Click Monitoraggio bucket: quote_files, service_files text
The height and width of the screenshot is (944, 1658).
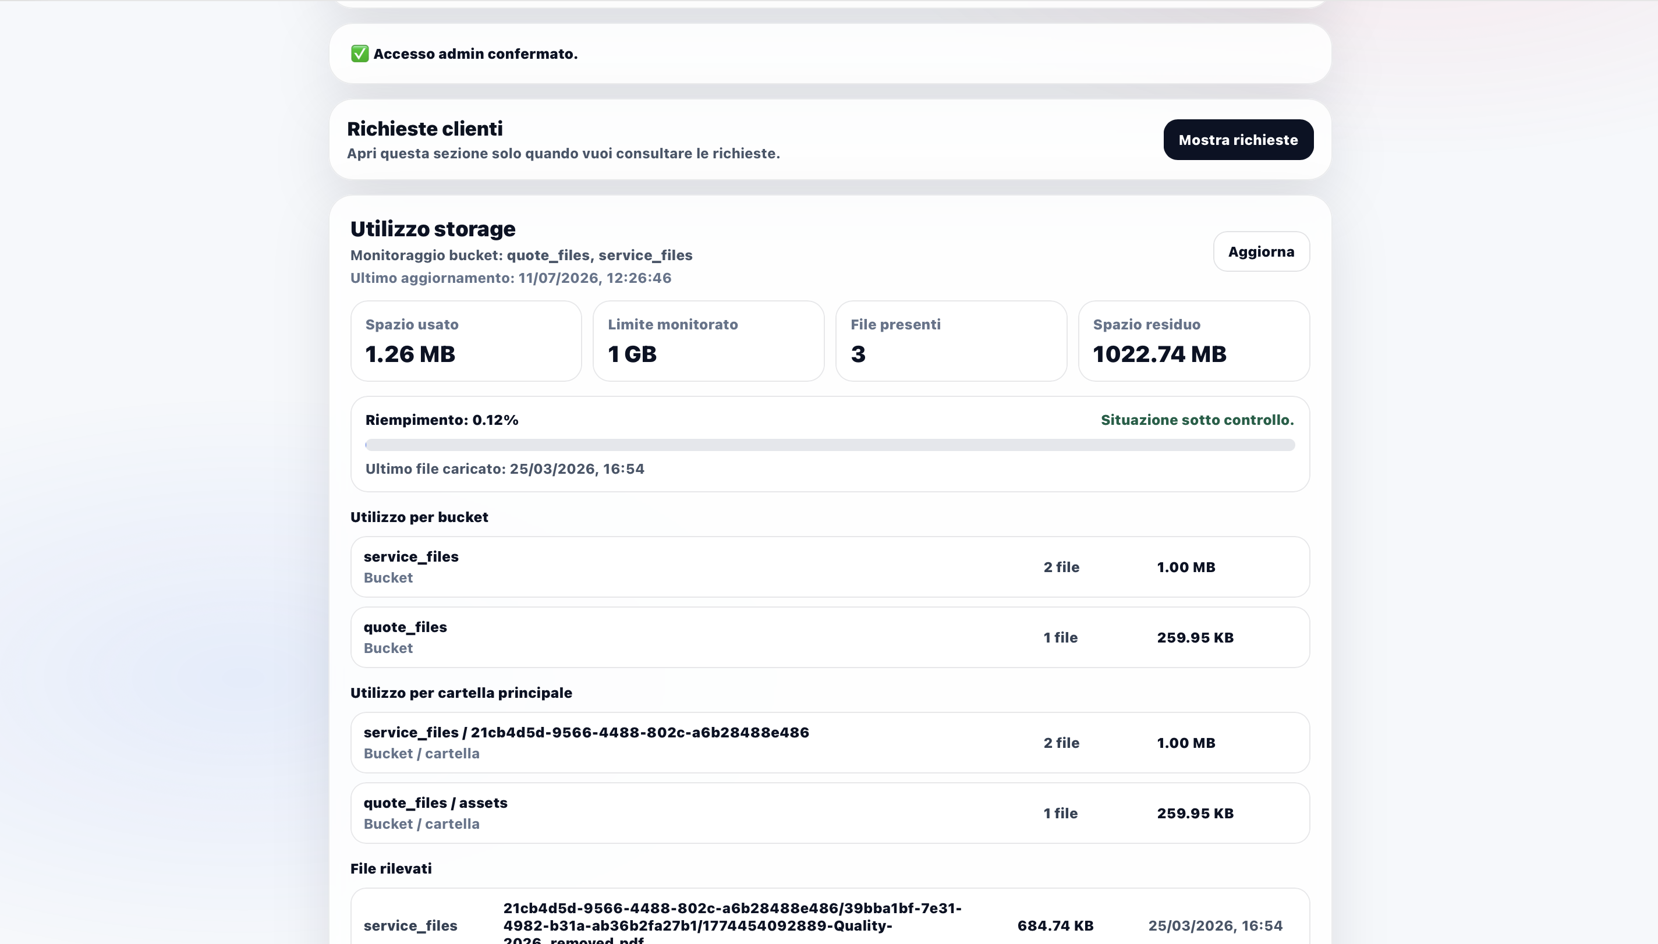[x=521, y=255]
